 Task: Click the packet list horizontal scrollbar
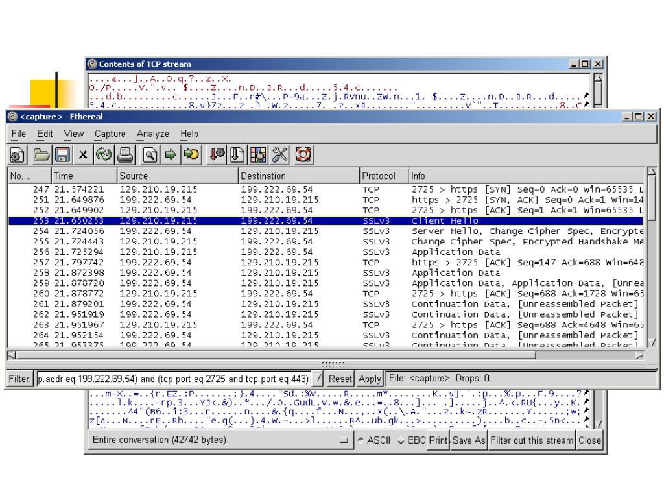[x=326, y=355]
